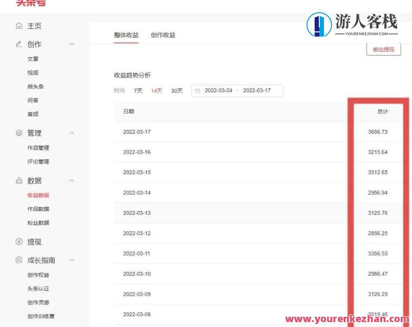Click the 提现 withdrawal icon

pyautogui.click(x=19, y=242)
